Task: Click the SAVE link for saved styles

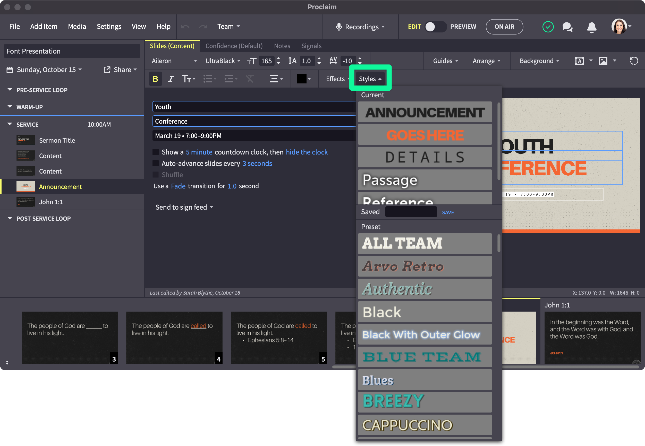Action: [448, 212]
